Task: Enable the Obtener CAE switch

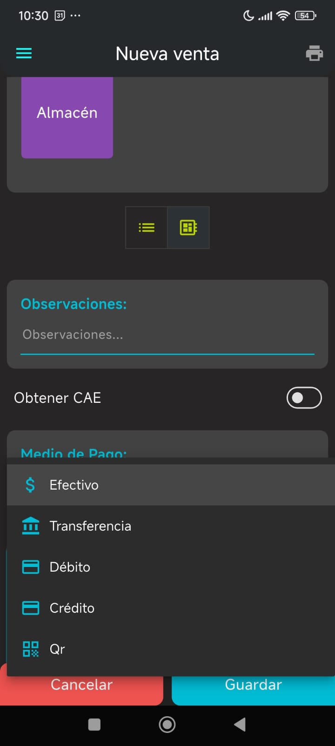Action: pos(304,398)
